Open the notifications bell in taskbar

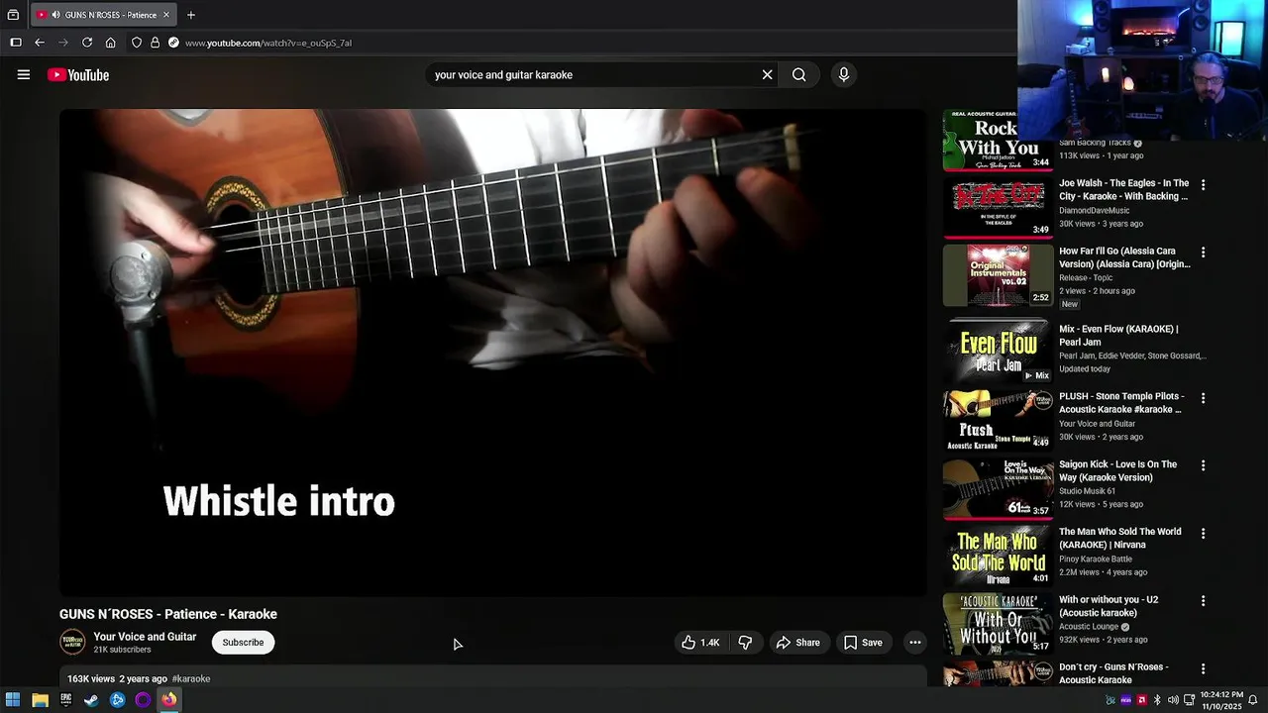[1253, 700]
